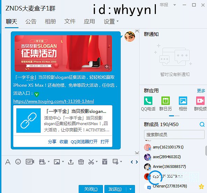Image resolution: width=207 pixels, height=193 pixels.
Task: Open QQ电话 group app
Action: [x=148, y=101]
